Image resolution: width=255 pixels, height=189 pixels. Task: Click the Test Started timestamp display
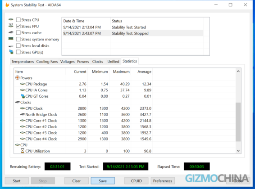126,166
